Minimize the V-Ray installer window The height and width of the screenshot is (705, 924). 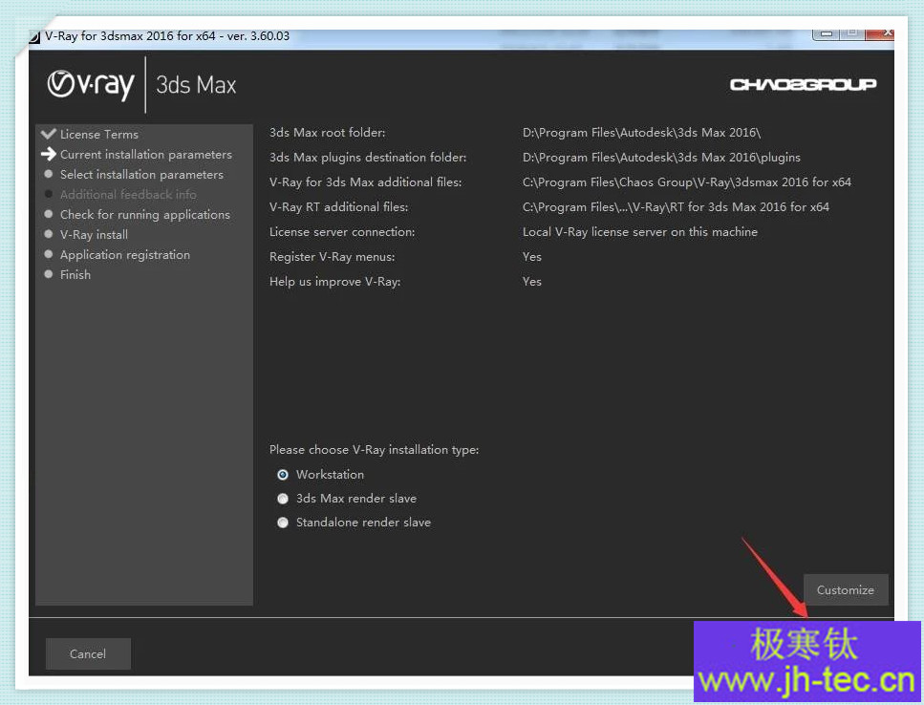tap(827, 34)
